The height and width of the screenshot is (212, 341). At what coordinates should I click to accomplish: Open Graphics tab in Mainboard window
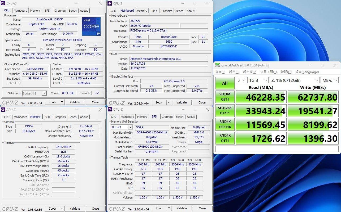[x=167, y=11]
